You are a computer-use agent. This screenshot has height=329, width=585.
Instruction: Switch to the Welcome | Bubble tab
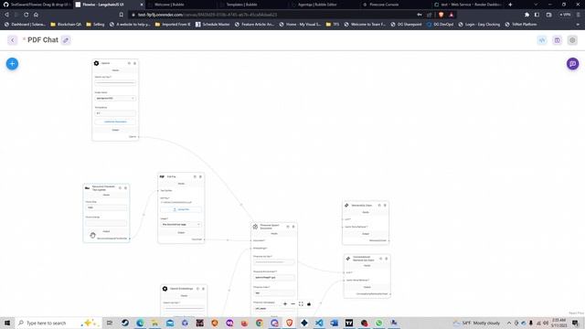point(169,5)
